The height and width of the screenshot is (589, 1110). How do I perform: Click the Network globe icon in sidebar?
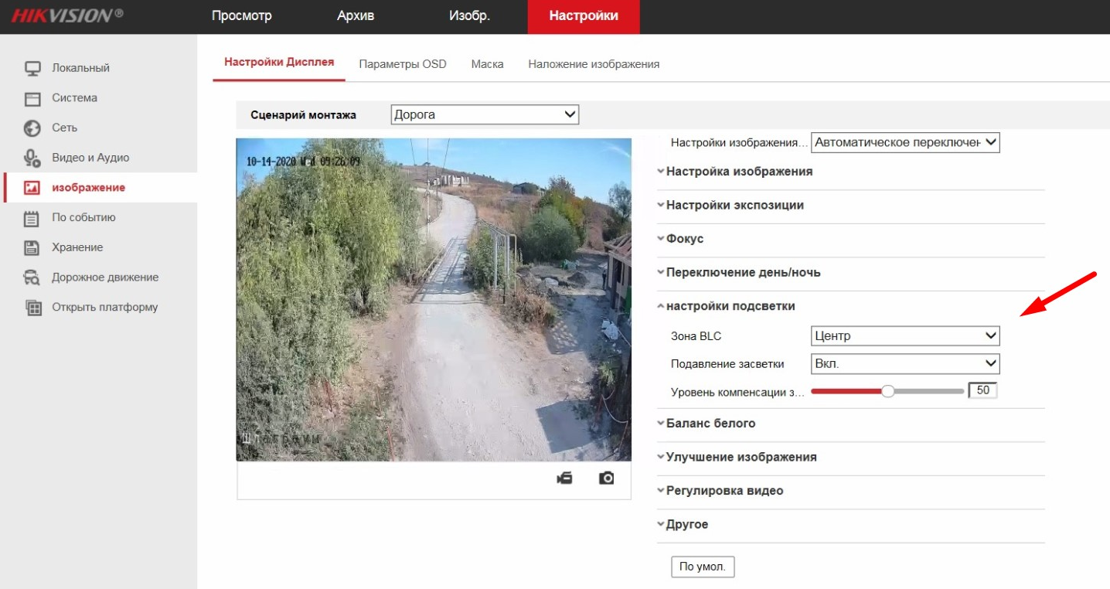tap(32, 128)
